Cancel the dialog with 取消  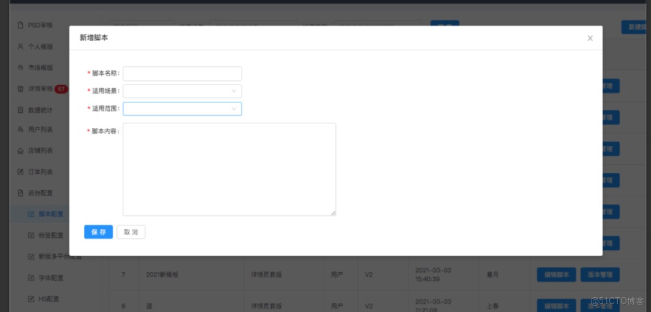pyautogui.click(x=131, y=232)
